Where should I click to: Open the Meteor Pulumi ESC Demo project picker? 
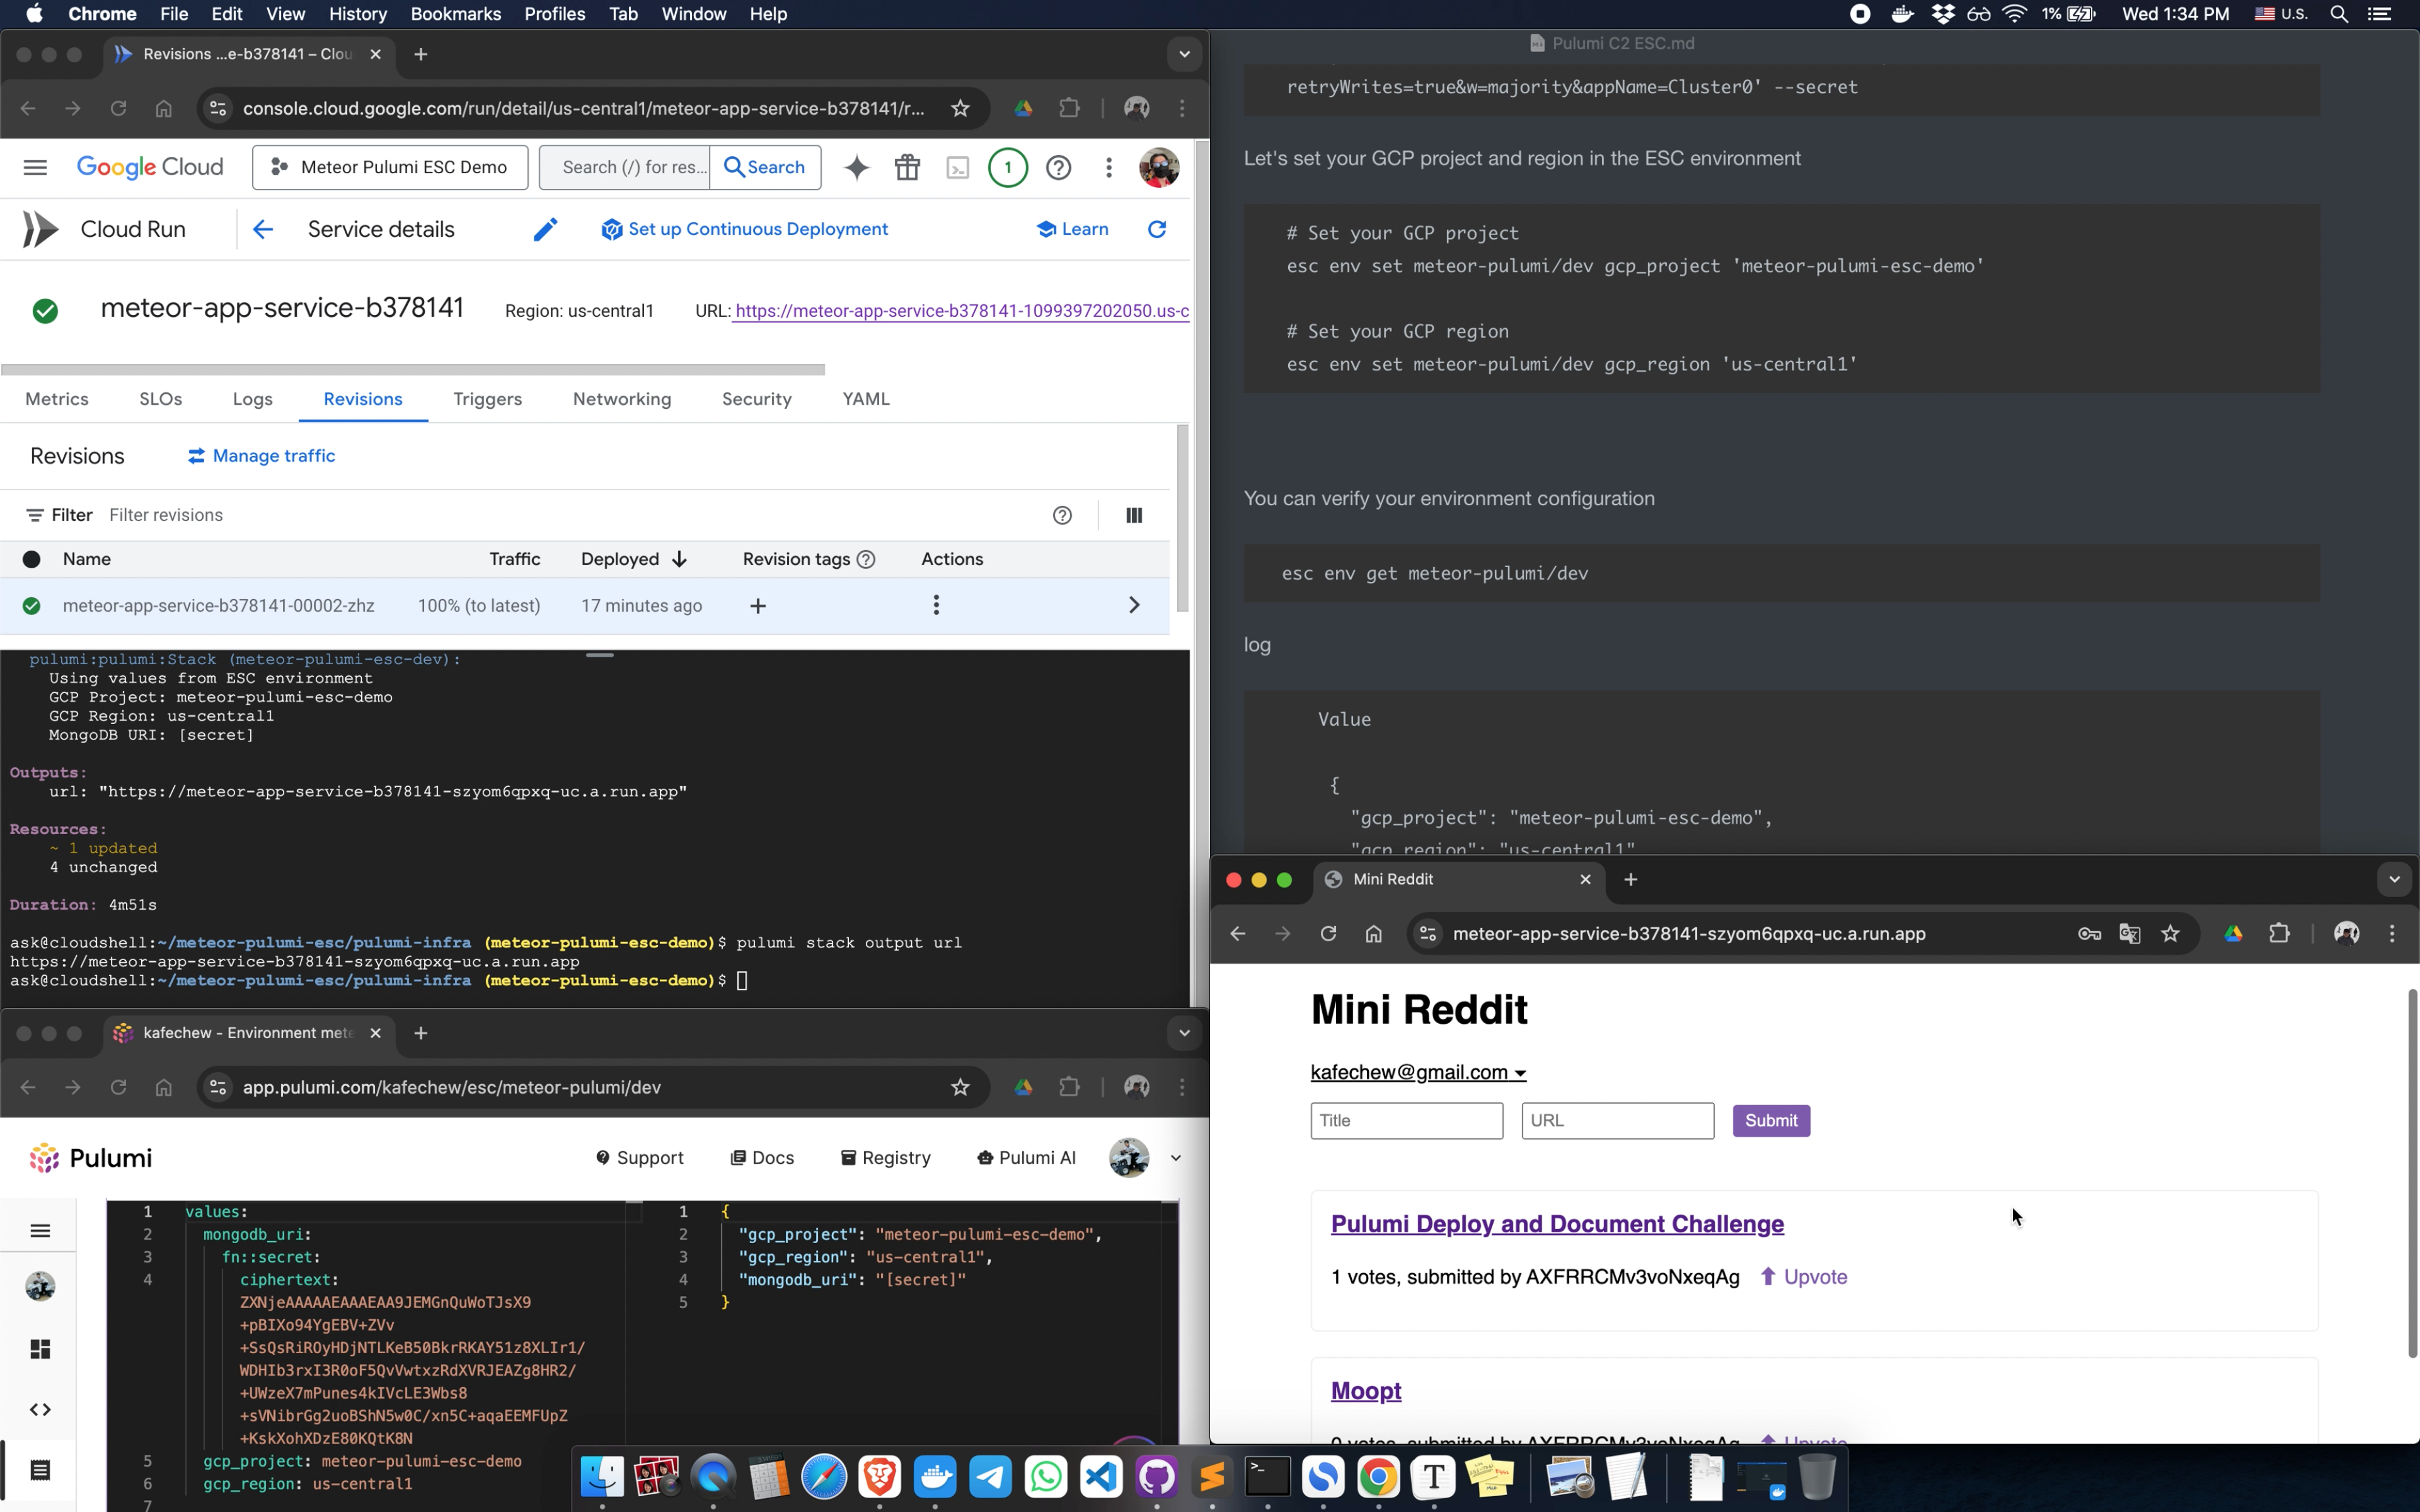click(390, 168)
